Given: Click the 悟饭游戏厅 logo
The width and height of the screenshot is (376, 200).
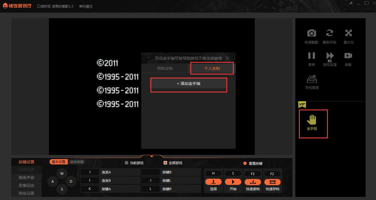Looking at the screenshot, I should (x=17, y=6).
